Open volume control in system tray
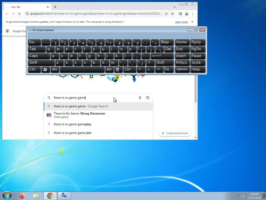The width and height of the screenshot is (266, 200). tap(244, 196)
